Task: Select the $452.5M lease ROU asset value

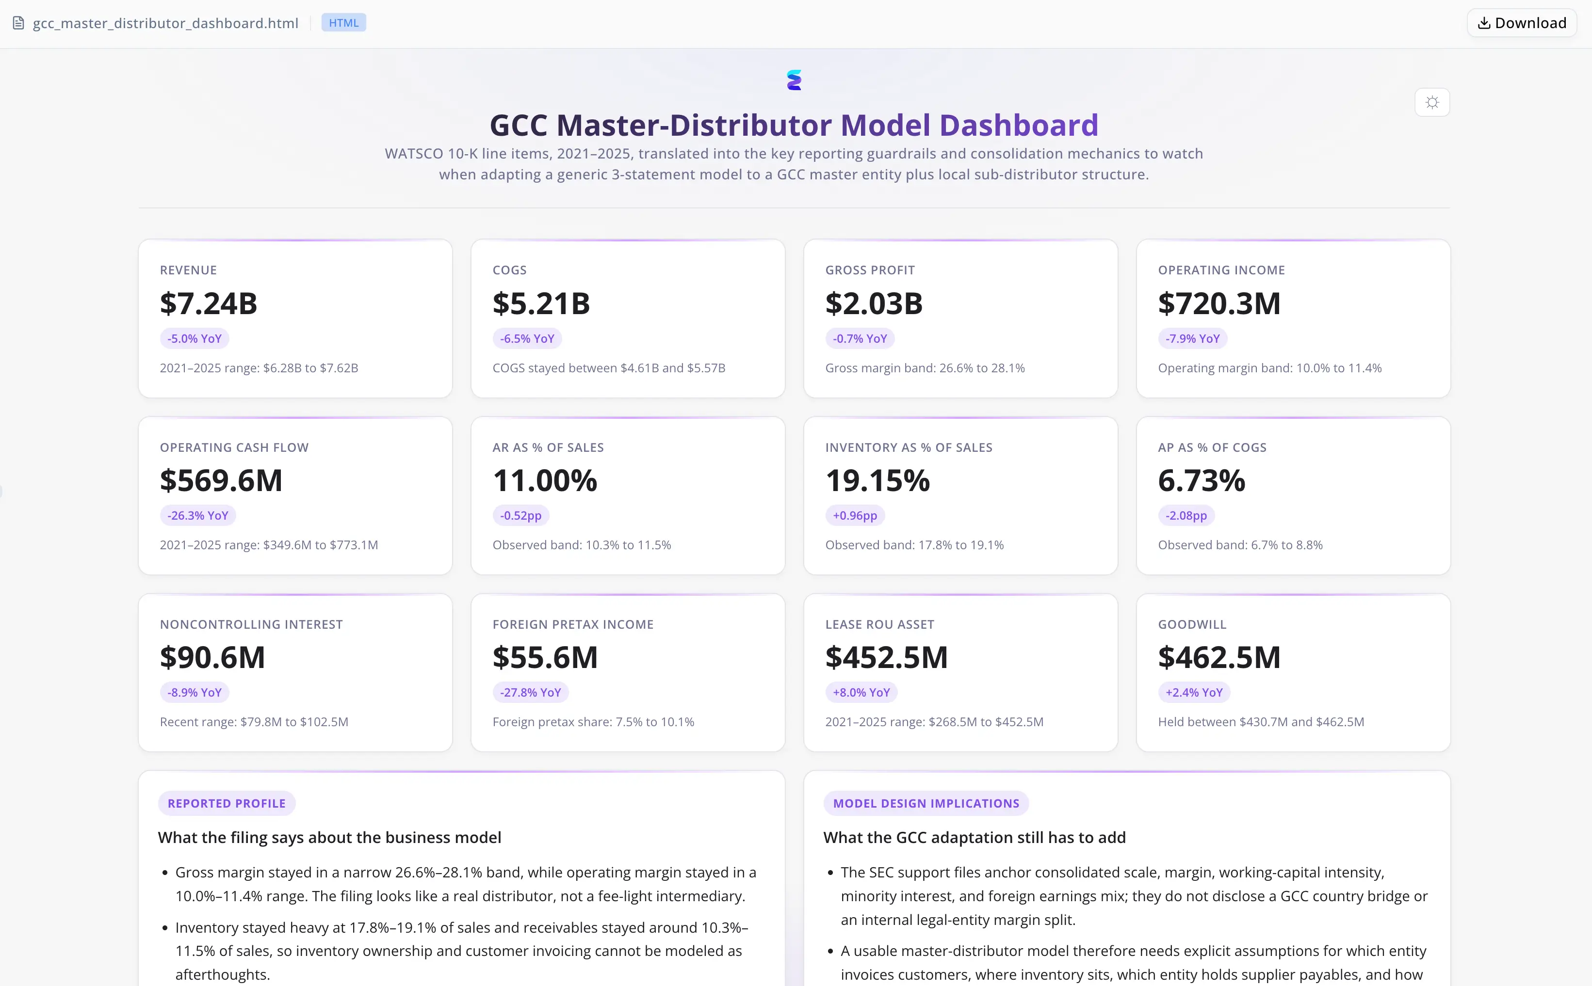Action: (x=887, y=657)
